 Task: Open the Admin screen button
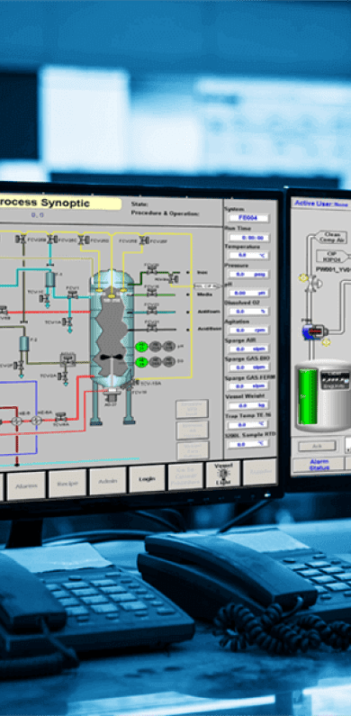click(108, 481)
